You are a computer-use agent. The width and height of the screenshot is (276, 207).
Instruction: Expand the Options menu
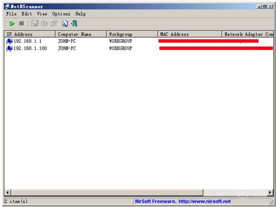coord(61,14)
